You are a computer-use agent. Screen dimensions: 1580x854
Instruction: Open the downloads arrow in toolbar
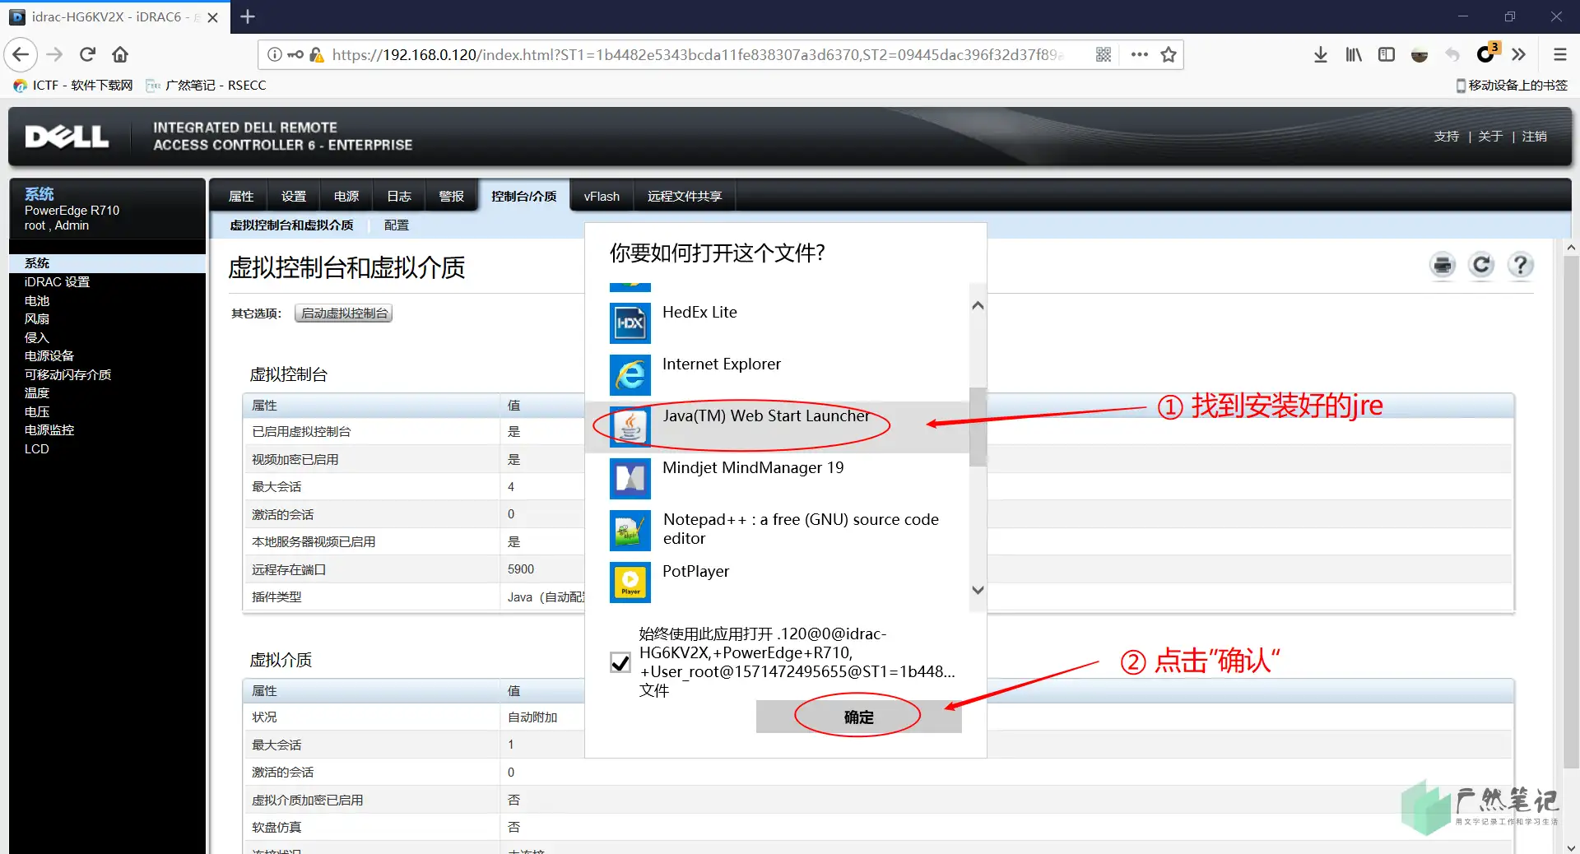[x=1321, y=55]
